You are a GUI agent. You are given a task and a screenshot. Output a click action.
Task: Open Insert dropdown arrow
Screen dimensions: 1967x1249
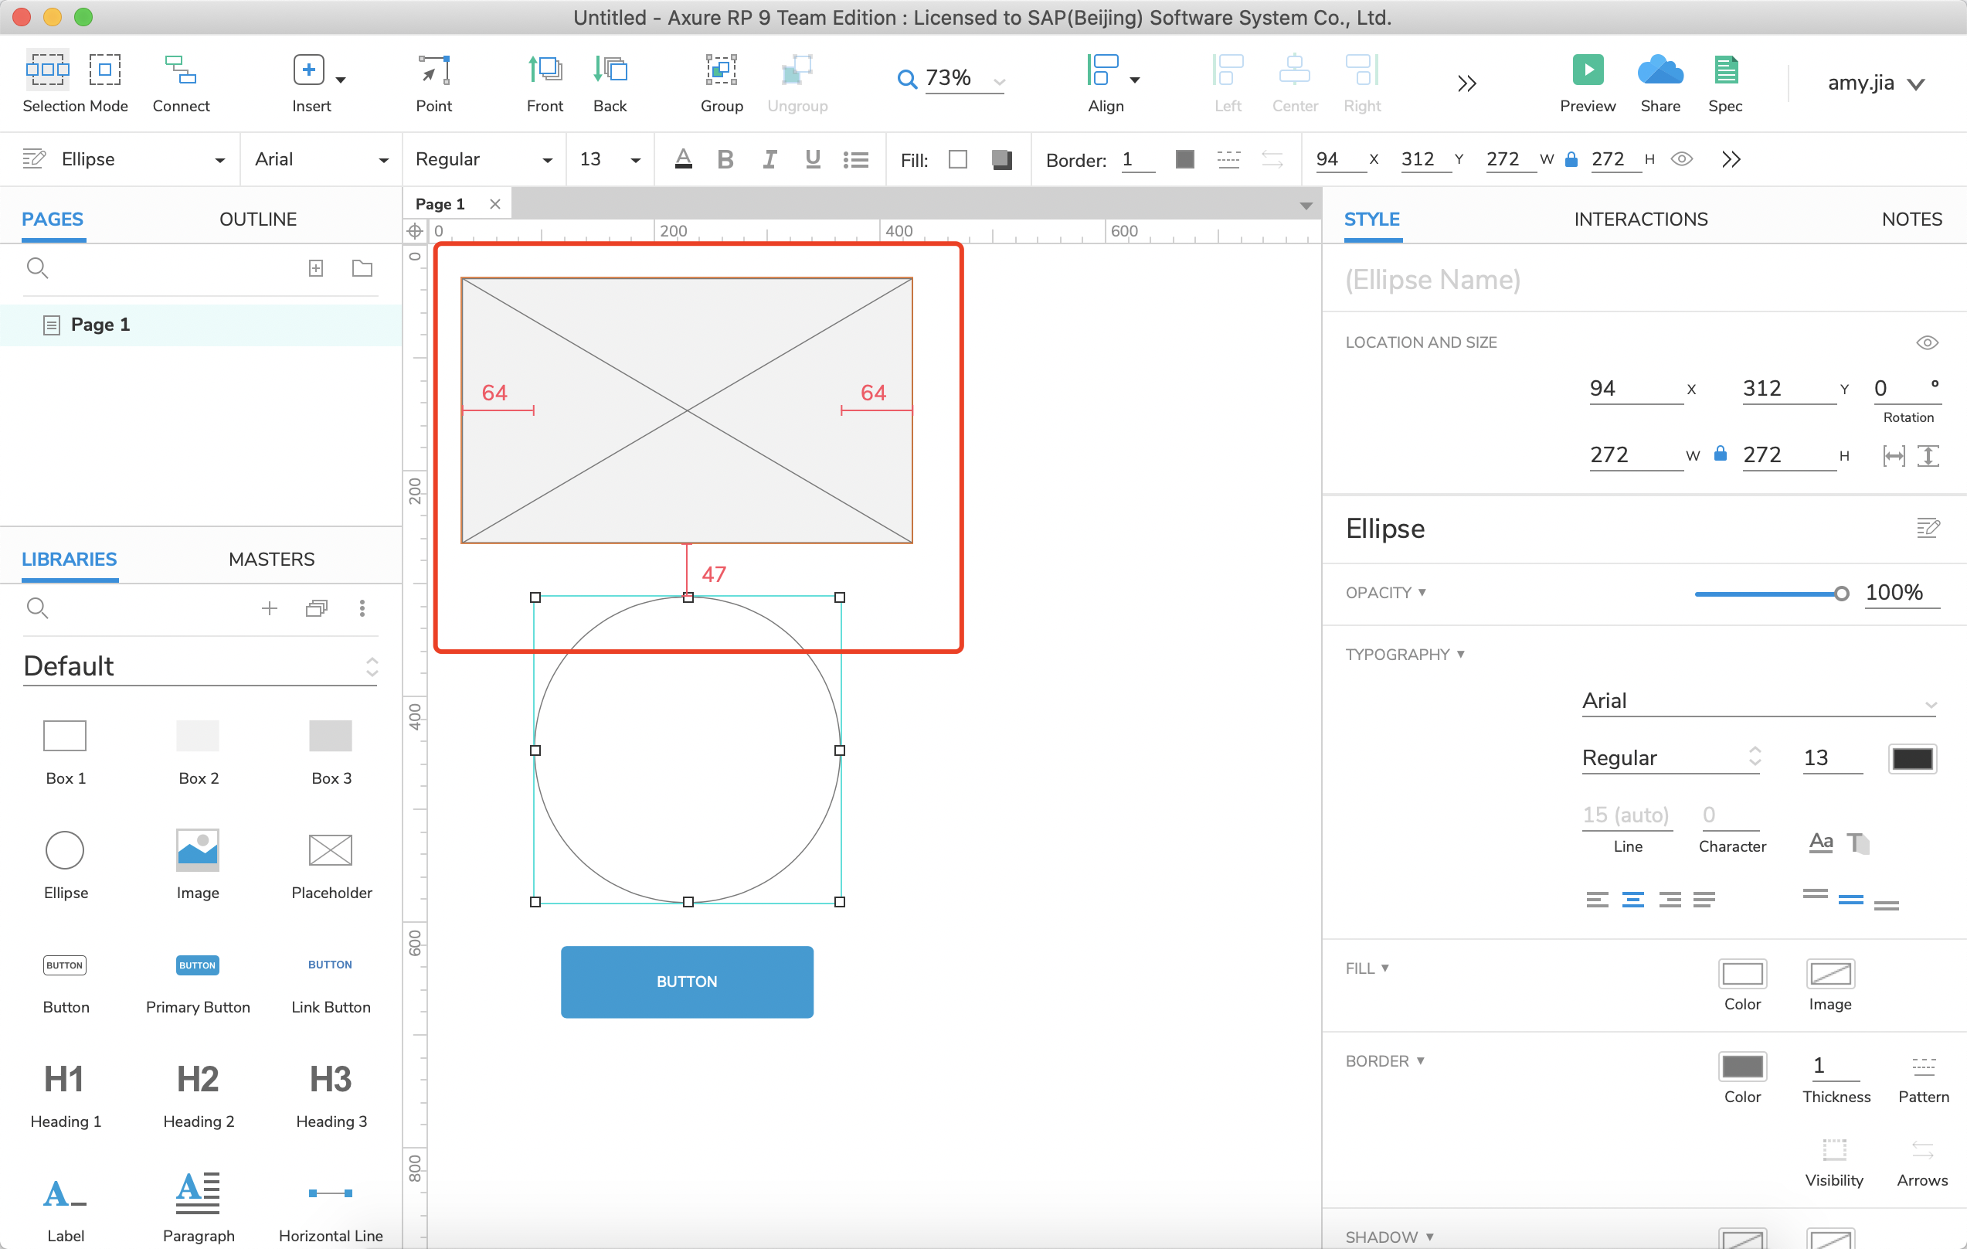click(341, 80)
